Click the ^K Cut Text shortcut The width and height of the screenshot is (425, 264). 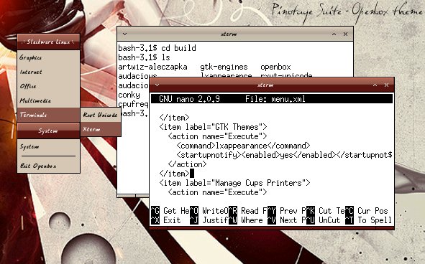tap(326, 211)
